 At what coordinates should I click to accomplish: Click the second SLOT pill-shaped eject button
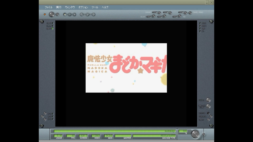tap(160, 17)
